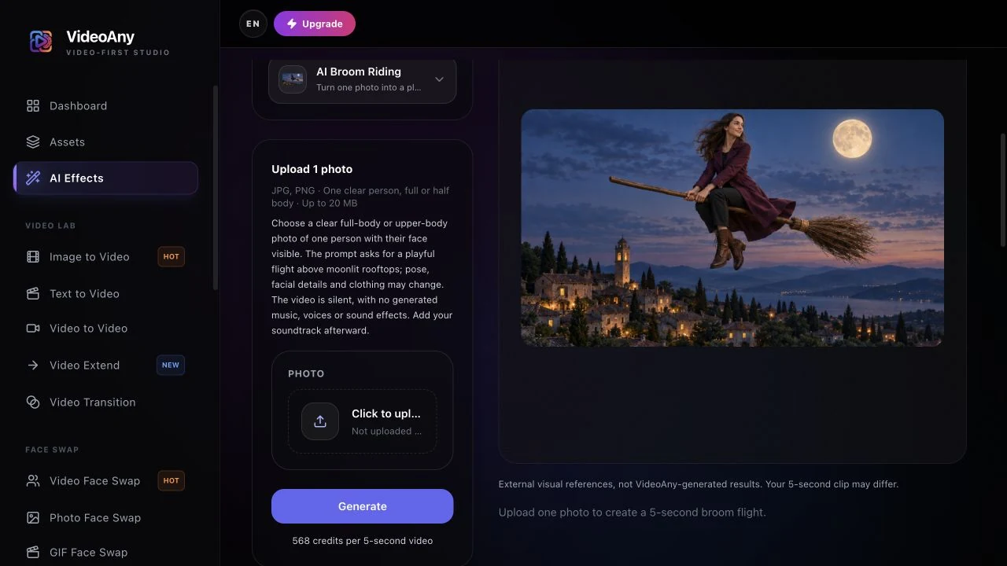
Task: Click the upload arrow icon in Photo box
Action: point(320,421)
